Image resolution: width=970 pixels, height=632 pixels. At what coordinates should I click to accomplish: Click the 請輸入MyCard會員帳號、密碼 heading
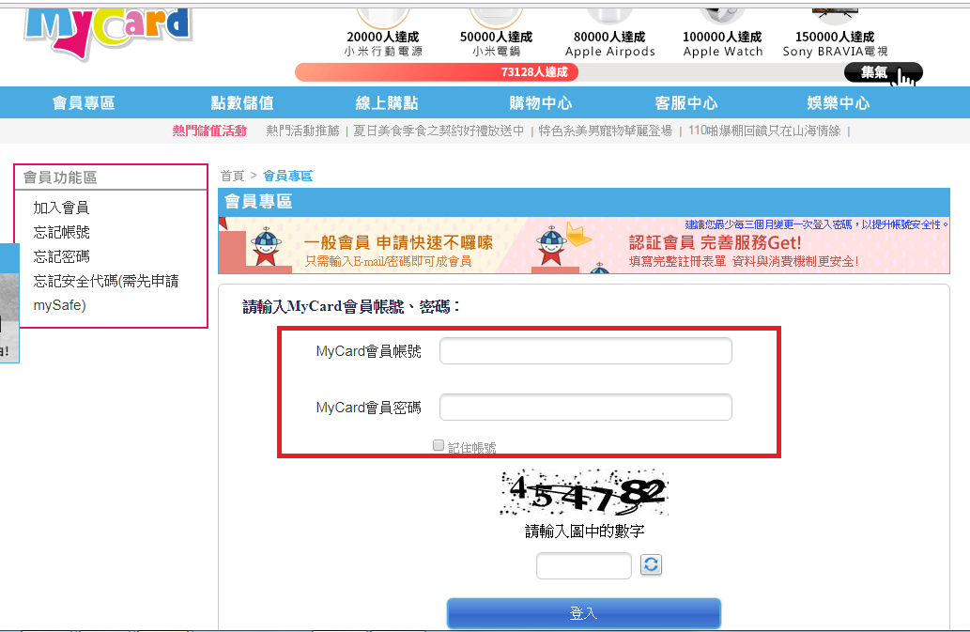pos(351,307)
